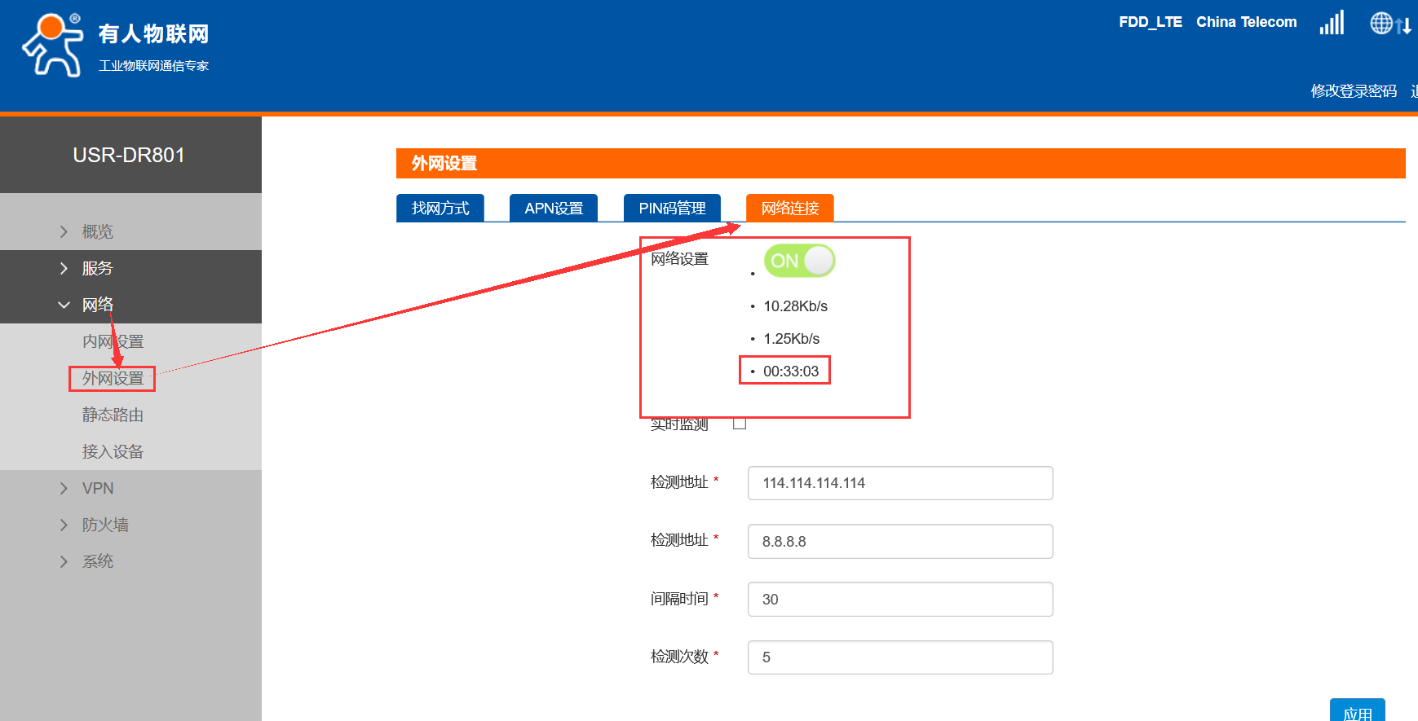Click the 间隔时间 field showing 30
Image resolution: width=1418 pixels, height=721 pixels.
[899, 600]
